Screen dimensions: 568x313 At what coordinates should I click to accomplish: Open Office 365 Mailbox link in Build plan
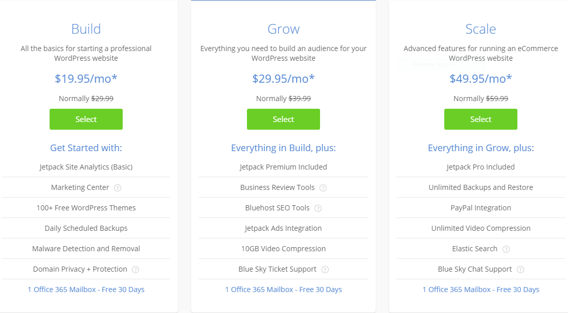[86, 290]
